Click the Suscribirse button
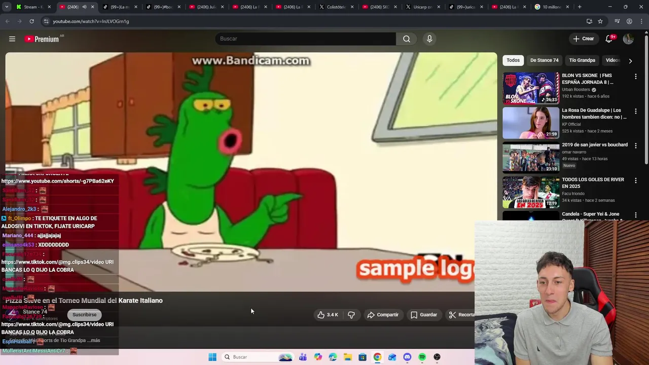This screenshot has height=365, width=649. tap(84, 315)
